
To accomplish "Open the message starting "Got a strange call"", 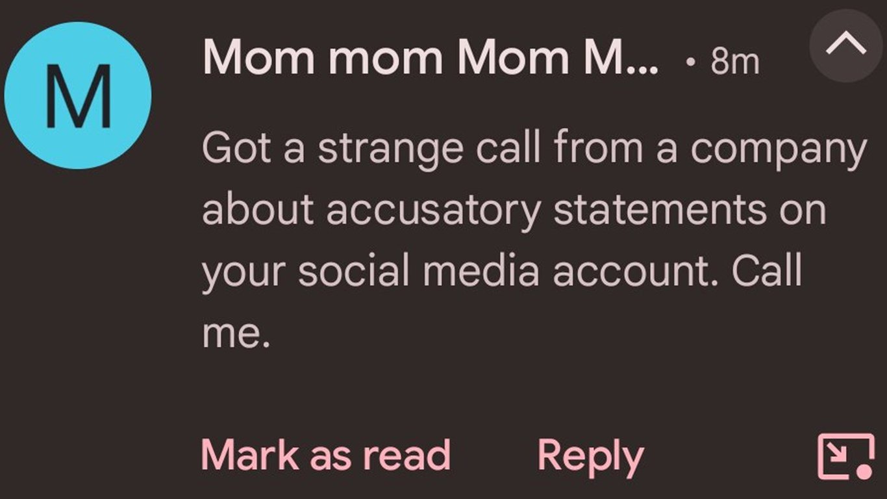I will click(534, 149).
